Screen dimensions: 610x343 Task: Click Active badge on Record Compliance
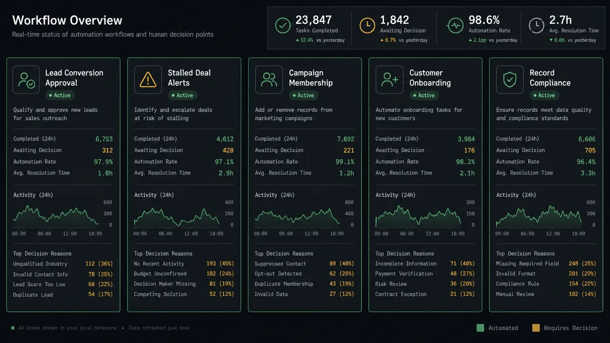coord(544,96)
